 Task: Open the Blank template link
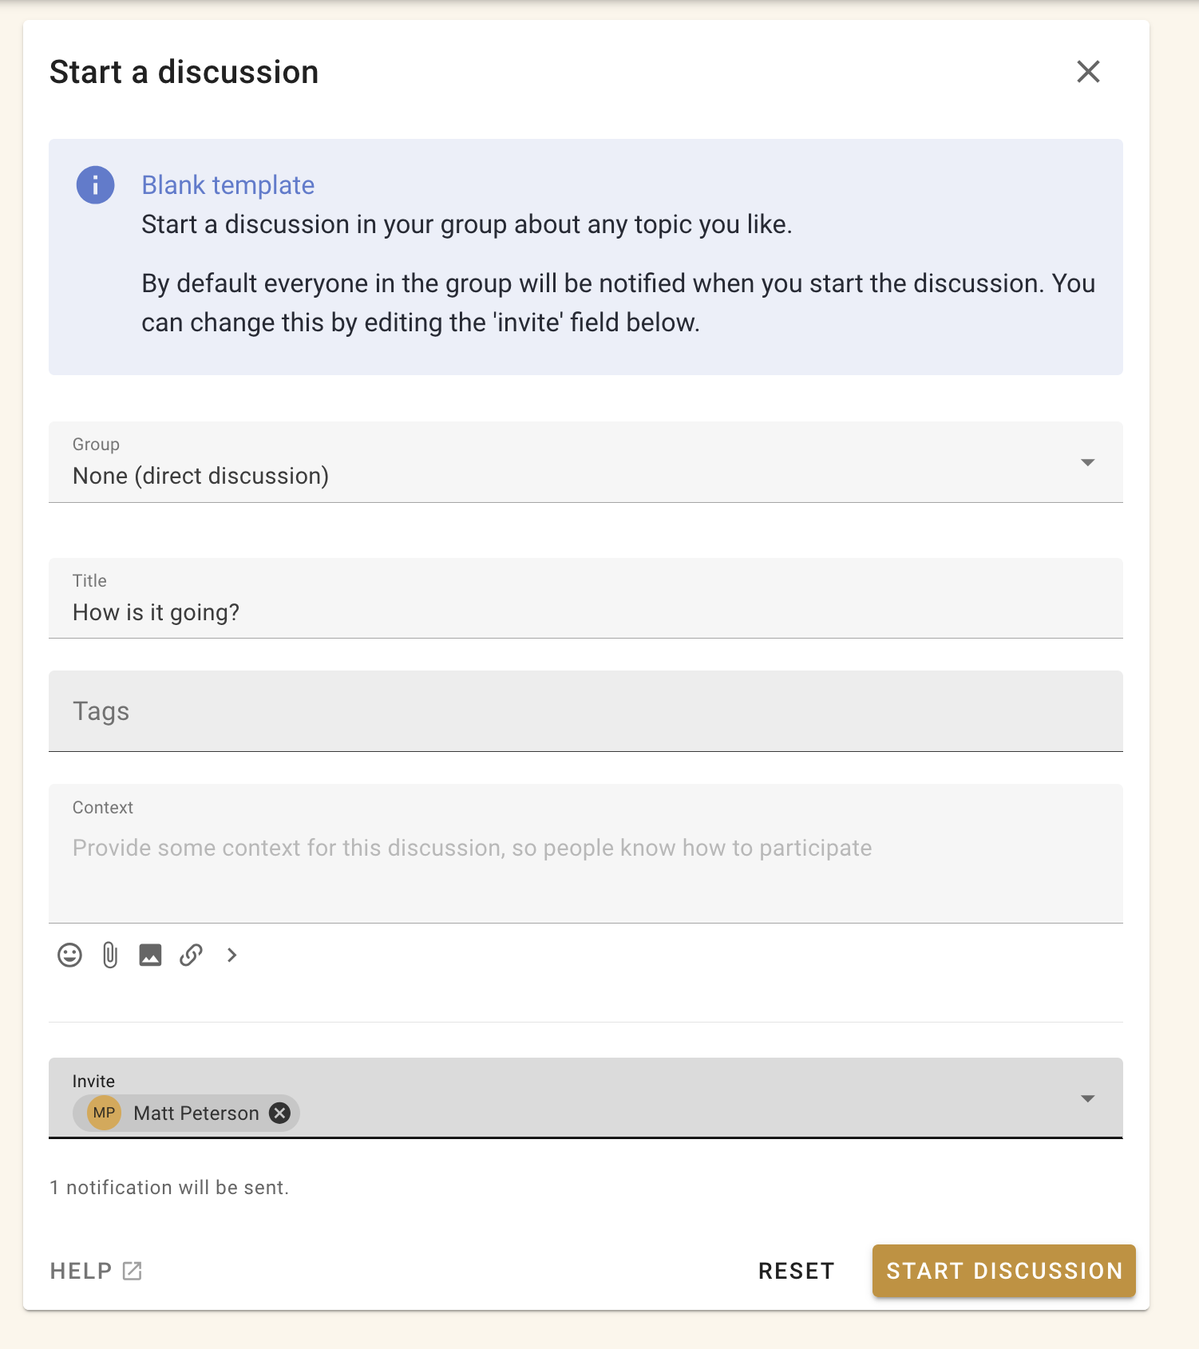click(227, 184)
